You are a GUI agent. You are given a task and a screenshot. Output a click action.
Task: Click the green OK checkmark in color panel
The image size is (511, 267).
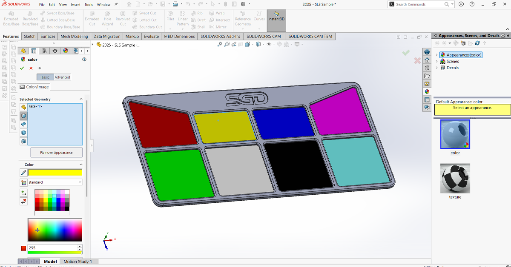coord(22,68)
